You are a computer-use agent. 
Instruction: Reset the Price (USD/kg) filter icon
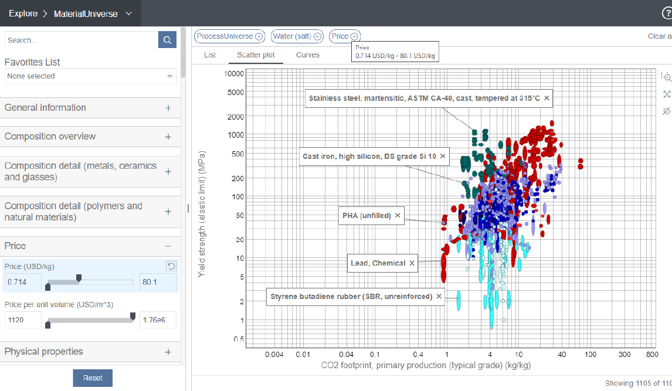tap(171, 266)
